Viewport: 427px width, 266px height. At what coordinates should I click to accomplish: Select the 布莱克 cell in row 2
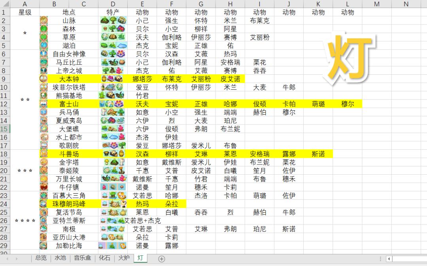259,21
